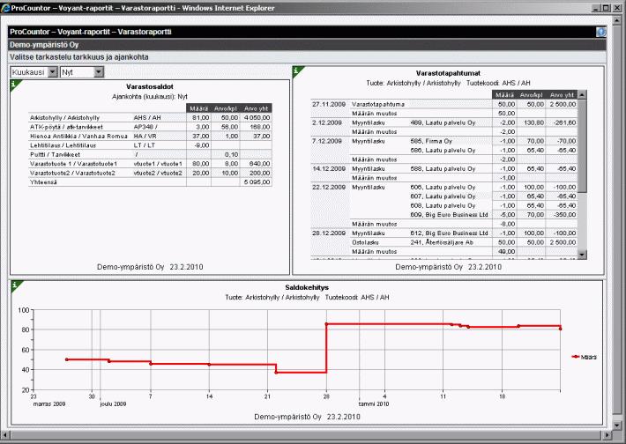Select the ATK-pöytä / atk-tarvikkeet row
The width and height of the screenshot is (626, 444).
point(151,127)
